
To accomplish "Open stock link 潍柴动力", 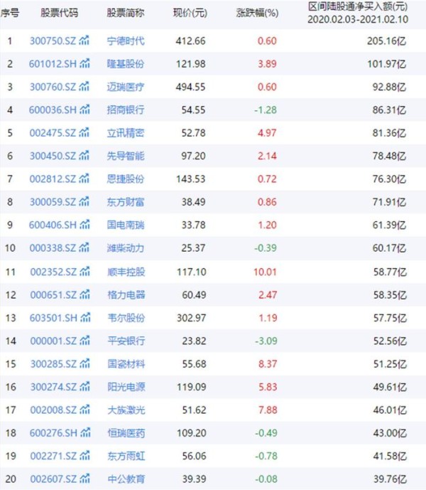I will tap(126, 248).
